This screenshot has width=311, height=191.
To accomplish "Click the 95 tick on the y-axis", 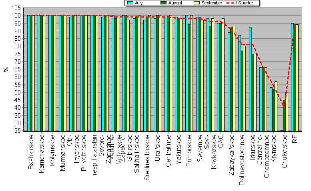I will (18, 23).
